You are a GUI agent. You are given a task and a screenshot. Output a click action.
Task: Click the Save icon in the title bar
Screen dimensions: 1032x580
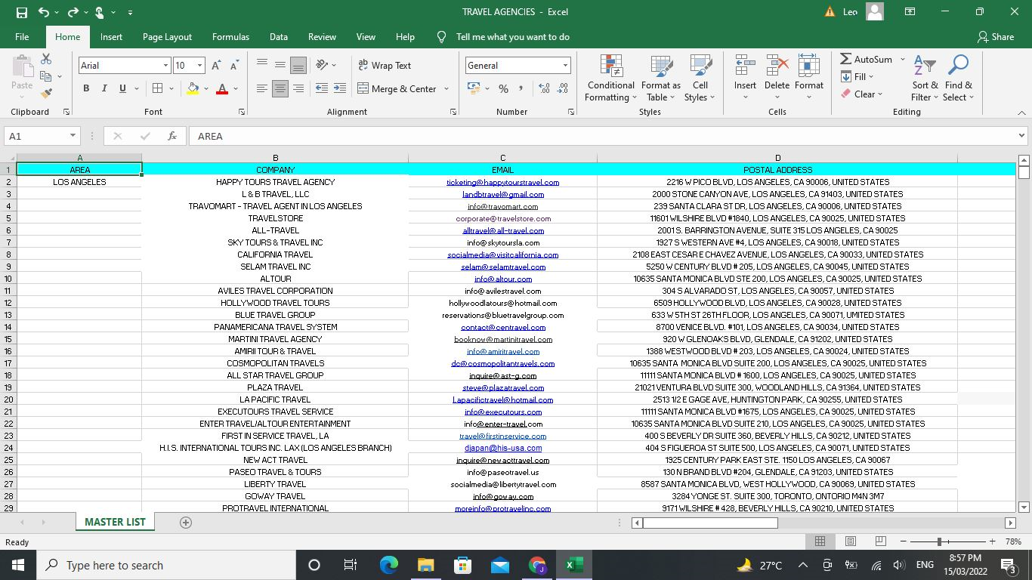(21, 12)
